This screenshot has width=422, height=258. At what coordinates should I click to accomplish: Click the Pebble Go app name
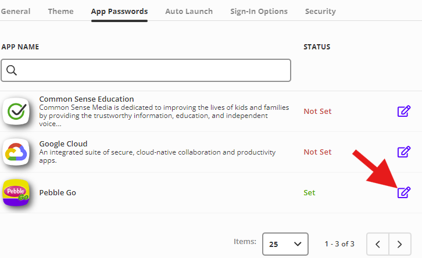pos(58,192)
